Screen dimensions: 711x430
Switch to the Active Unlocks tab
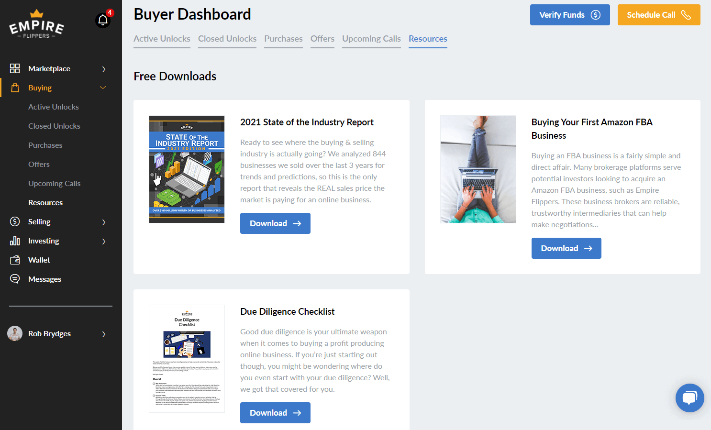(x=162, y=39)
